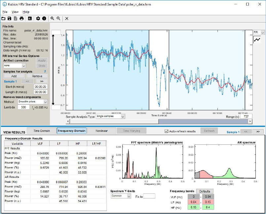This screenshot has height=214, width=266.
Task: Click the zoom in magnifier icon
Action: click(52, 19)
